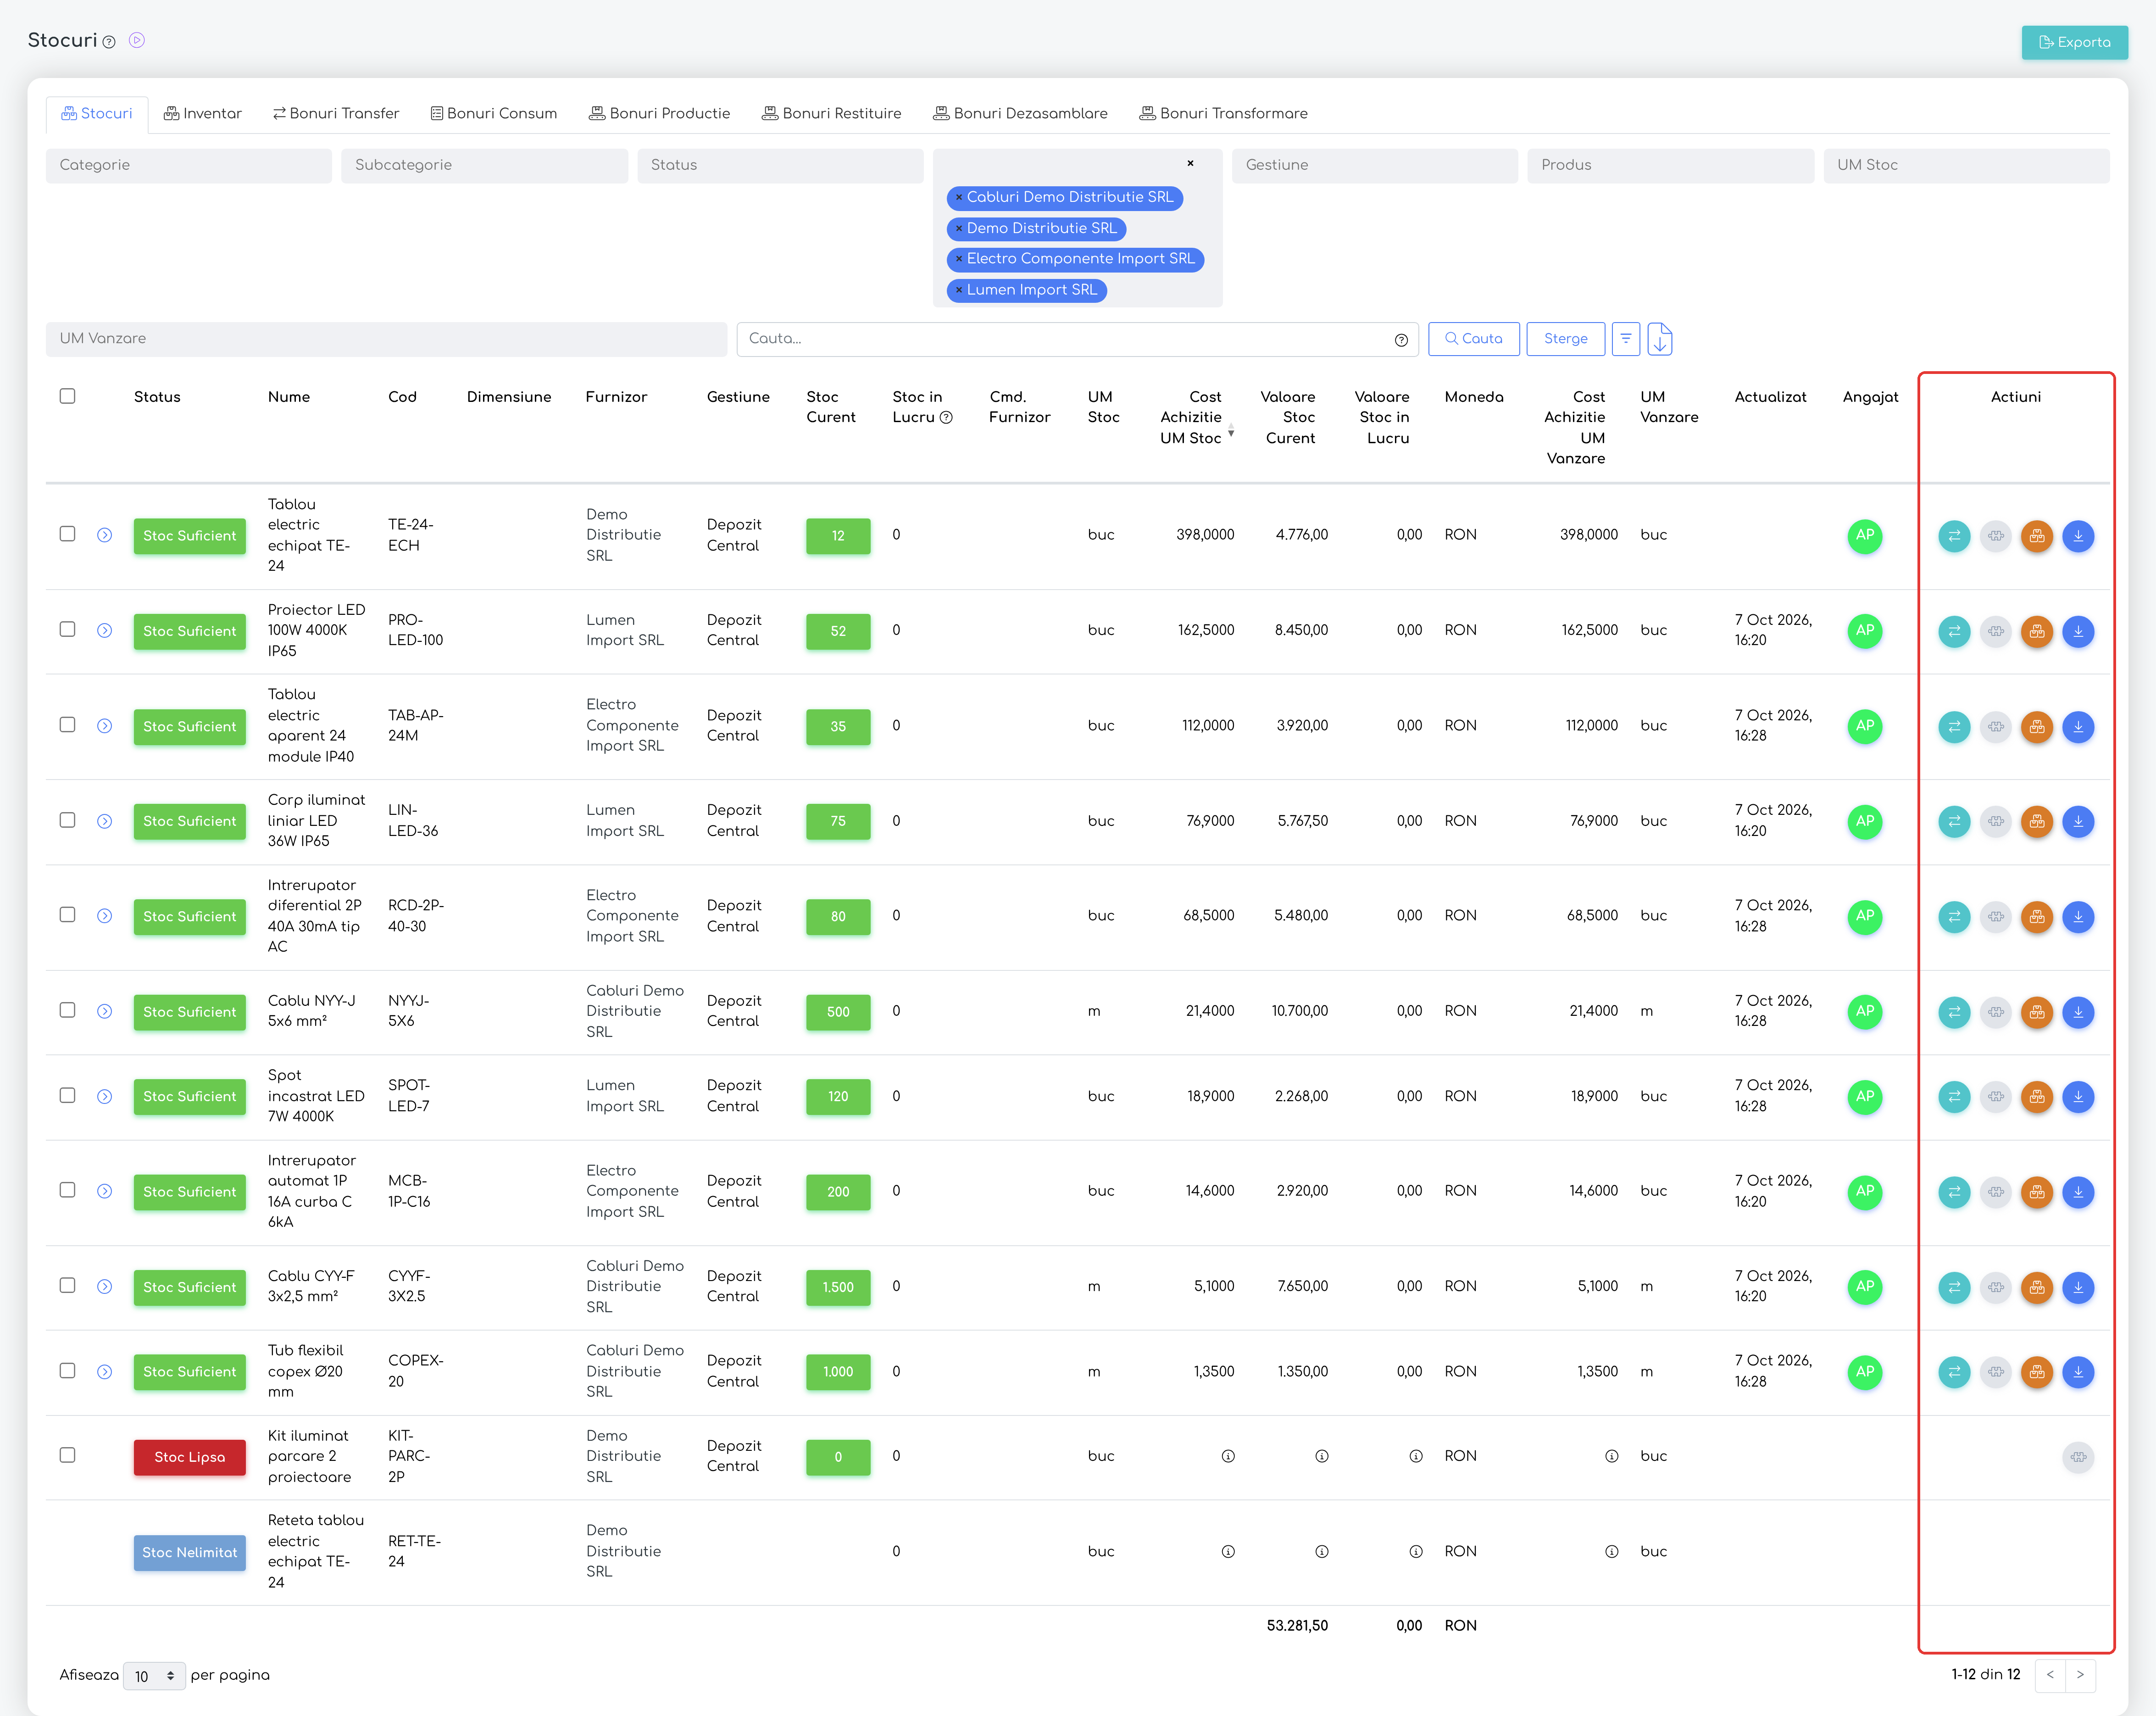Click the download file icon beside filter
The width and height of the screenshot is (2156, 1716).
tap(1660, 339)
